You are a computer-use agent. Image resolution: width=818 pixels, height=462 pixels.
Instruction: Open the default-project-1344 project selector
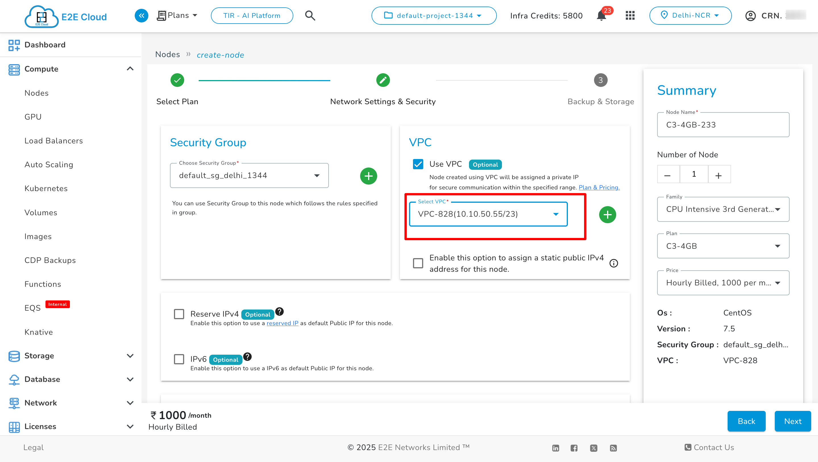pos(434,16)
